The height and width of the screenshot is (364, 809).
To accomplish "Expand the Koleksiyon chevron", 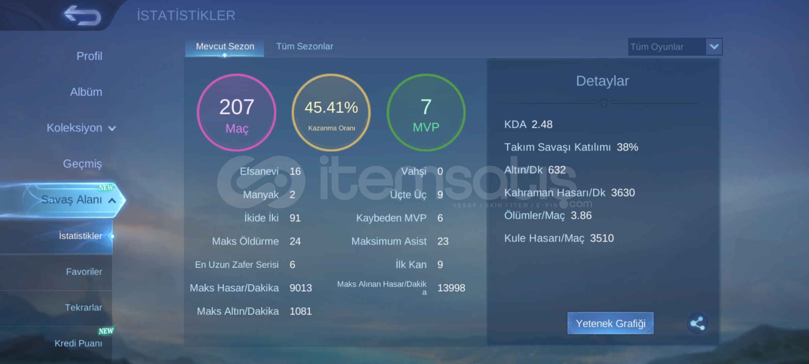I will (x=112, y=128).
